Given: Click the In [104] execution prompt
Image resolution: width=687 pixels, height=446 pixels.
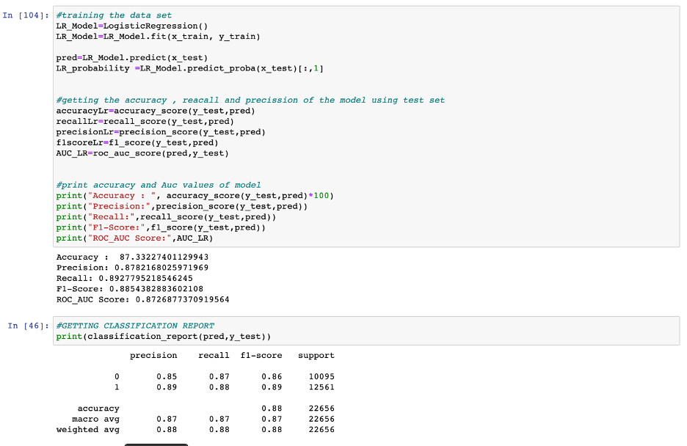Looking at the screenshot, I should point(24,15).
